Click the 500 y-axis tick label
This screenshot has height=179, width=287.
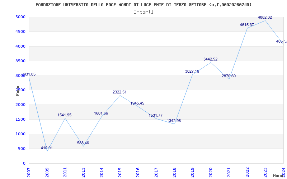click(x=22, y=149)
